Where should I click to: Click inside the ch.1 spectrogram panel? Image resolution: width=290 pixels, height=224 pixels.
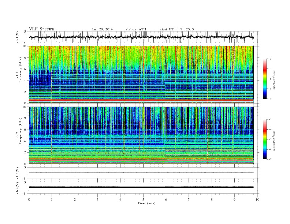(141, 75)
